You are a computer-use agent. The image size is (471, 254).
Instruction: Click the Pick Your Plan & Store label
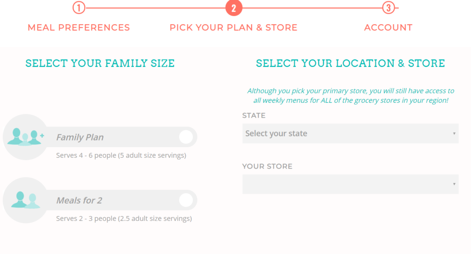(x=234, y=28)
